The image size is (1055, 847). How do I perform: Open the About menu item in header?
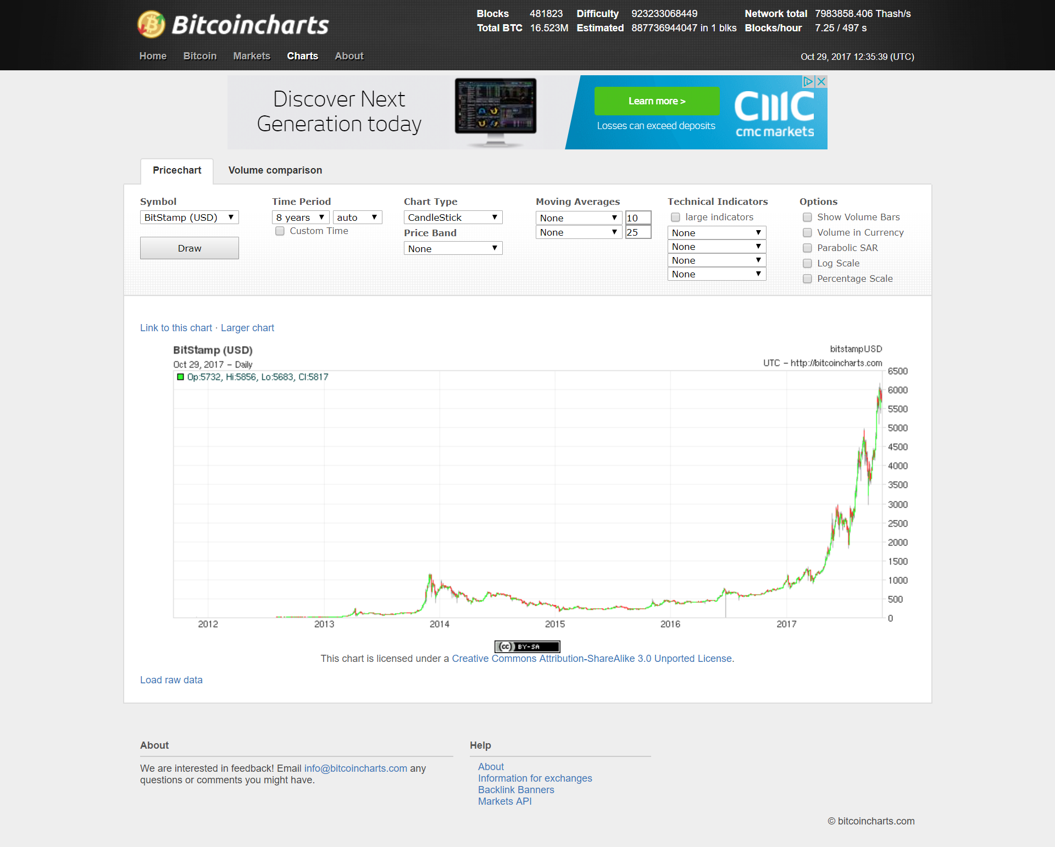pyautogui.click(x=349, y=56)
